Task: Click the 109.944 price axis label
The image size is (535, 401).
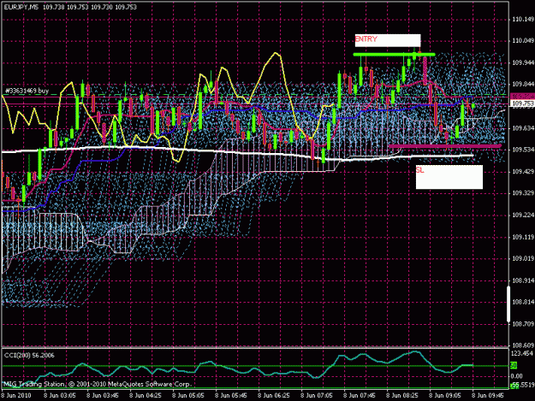Action: (523, 62)
